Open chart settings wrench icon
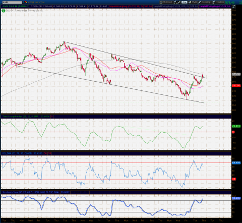This screenshot has height=223, width=242. tap(179, 2)
